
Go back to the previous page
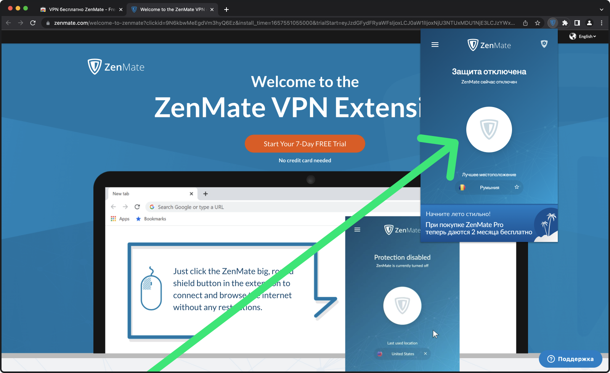pos(8,23)
